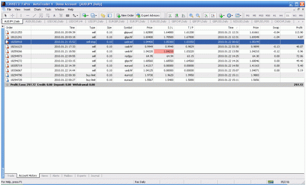This screenshot has height=185, width=306.
Task: Zoom out on the chart
Action: pos(198,16)
